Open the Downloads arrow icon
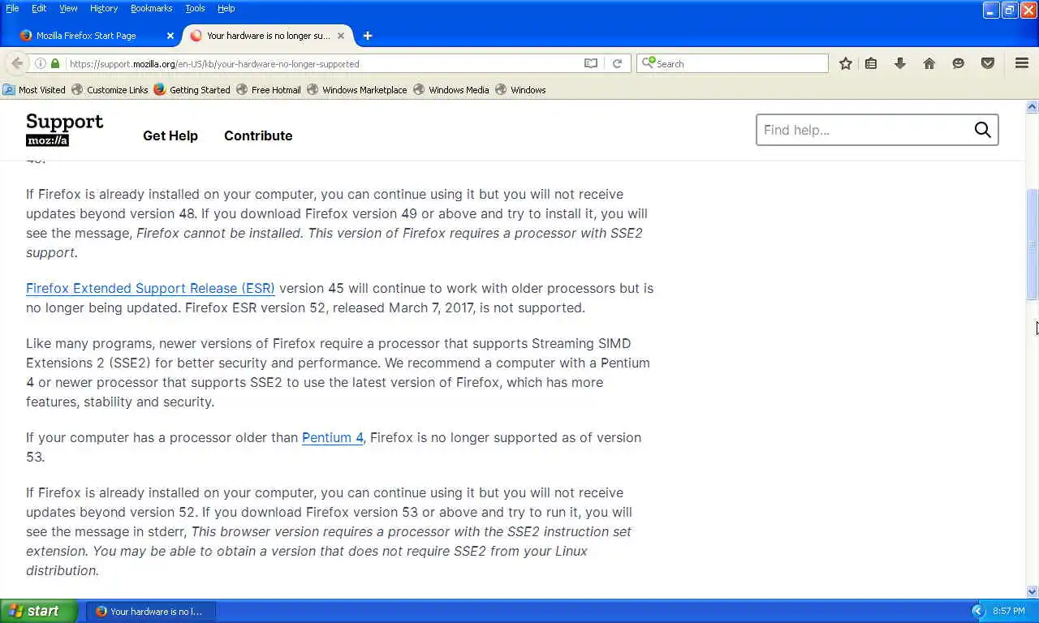Image resolution: width=1039 pixels, height=623 pixels. pyautogui.click(x=900, y=63)
